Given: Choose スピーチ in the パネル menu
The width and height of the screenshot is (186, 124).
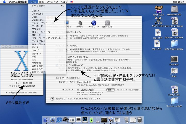Looking at the screenshot, I should tap(47, 35).
